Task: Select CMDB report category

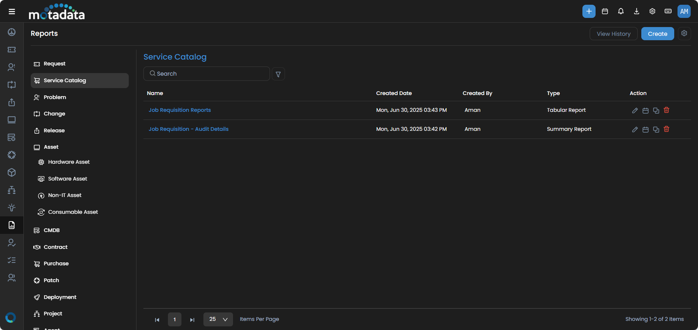Action: [x=80, y=230]
